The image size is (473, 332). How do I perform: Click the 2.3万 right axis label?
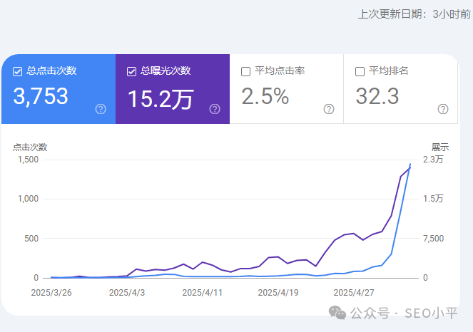433,160
